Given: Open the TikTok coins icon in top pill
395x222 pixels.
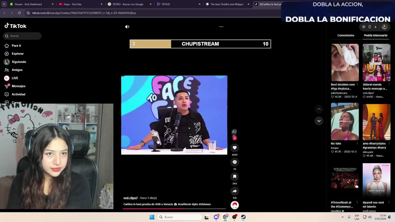Looking at the screenshot, I should 364,27.
